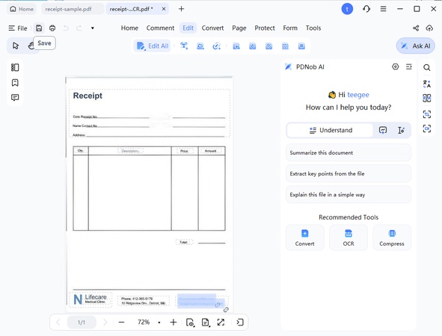The height and width of the screenshot is (336, 442).
Task: Click the cloud upload icon
Action: (429, 28)
